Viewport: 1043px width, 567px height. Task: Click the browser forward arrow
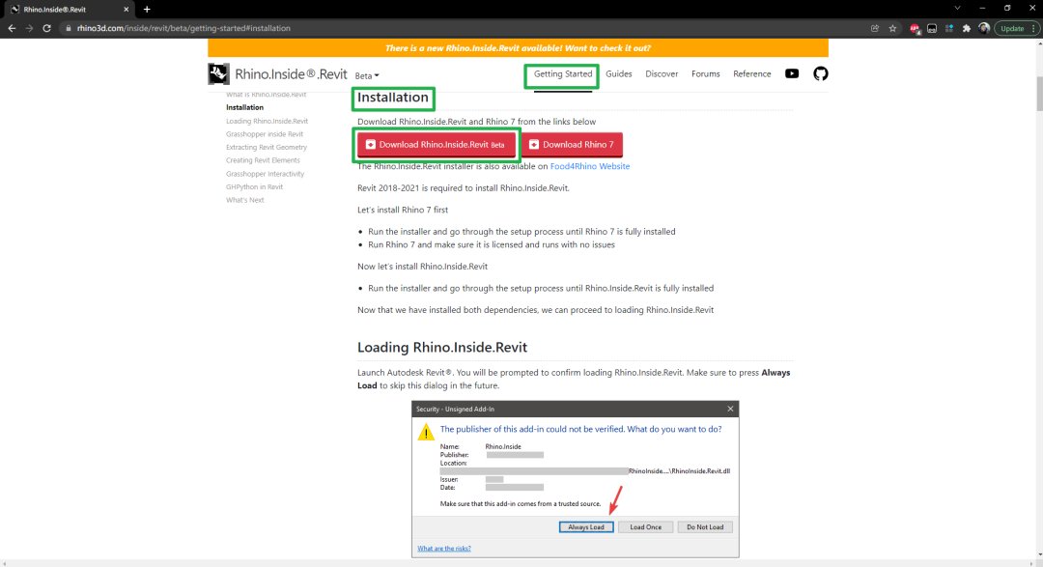click(x=29, y=29)
